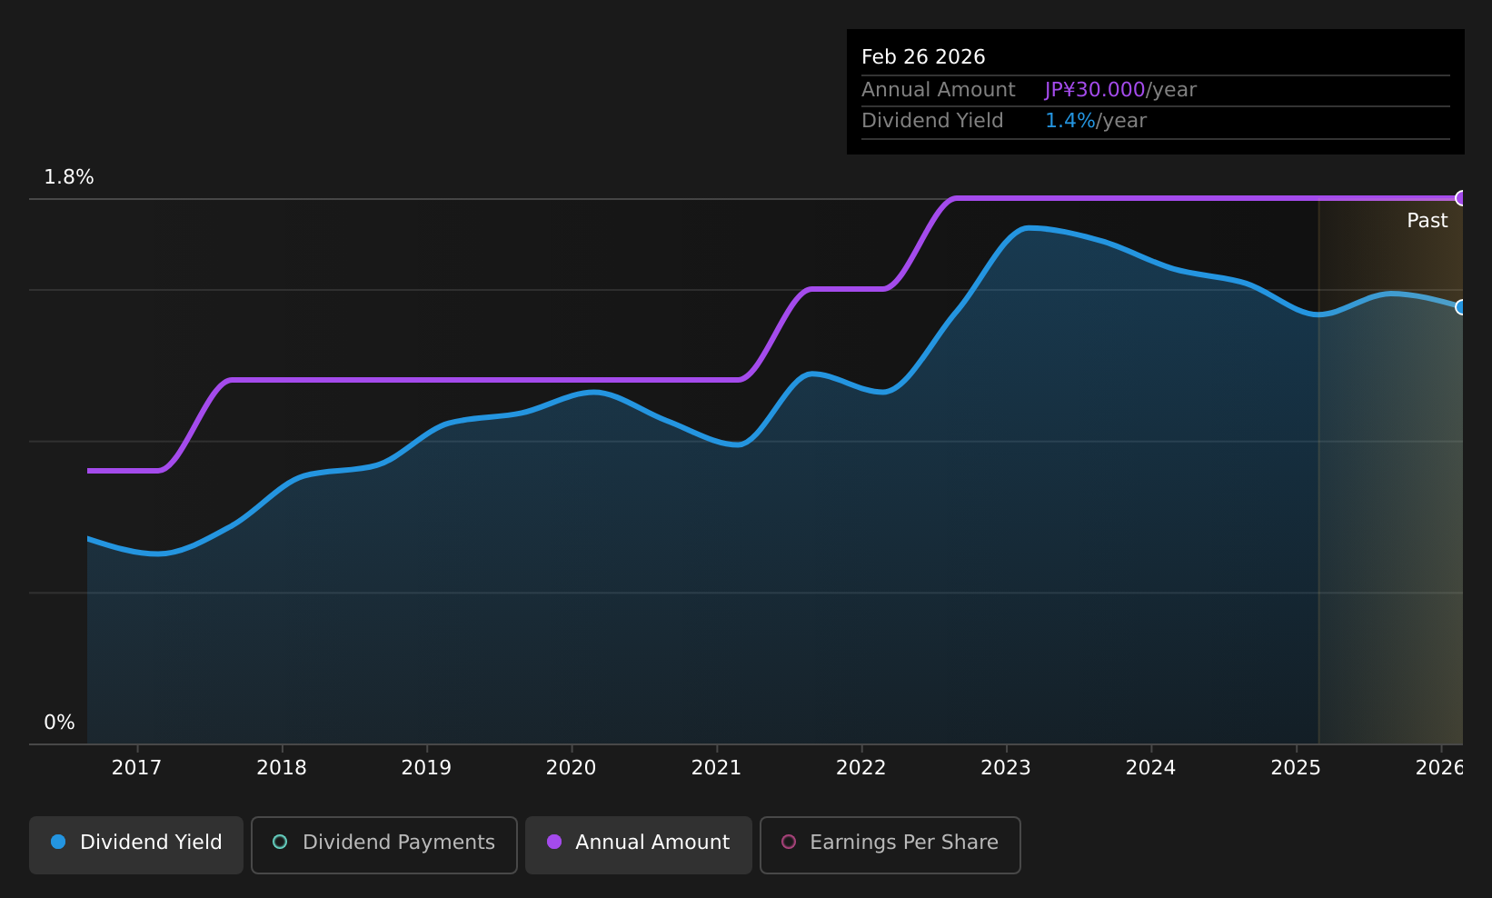Enable the Earnings Per Share series
The width and height of the screenshot is (1492, 898).
tap(890, 845)
